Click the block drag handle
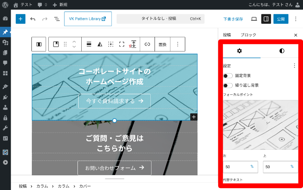This screenshot has width=303, height=190. [65, 44]
